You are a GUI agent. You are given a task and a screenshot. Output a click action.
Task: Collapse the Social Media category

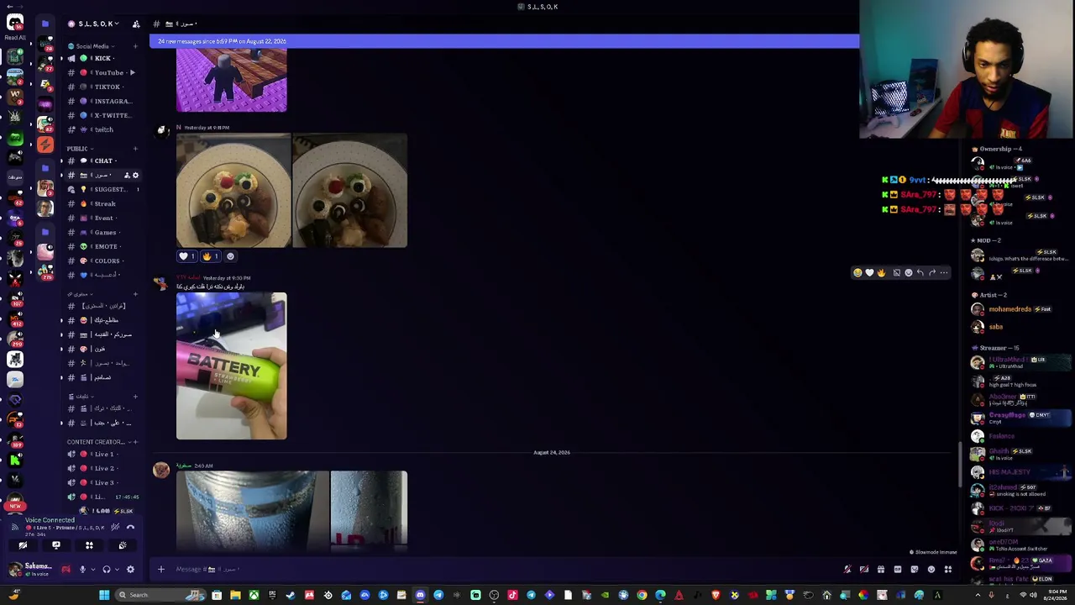pyautogui.click(x=92, y=46)
